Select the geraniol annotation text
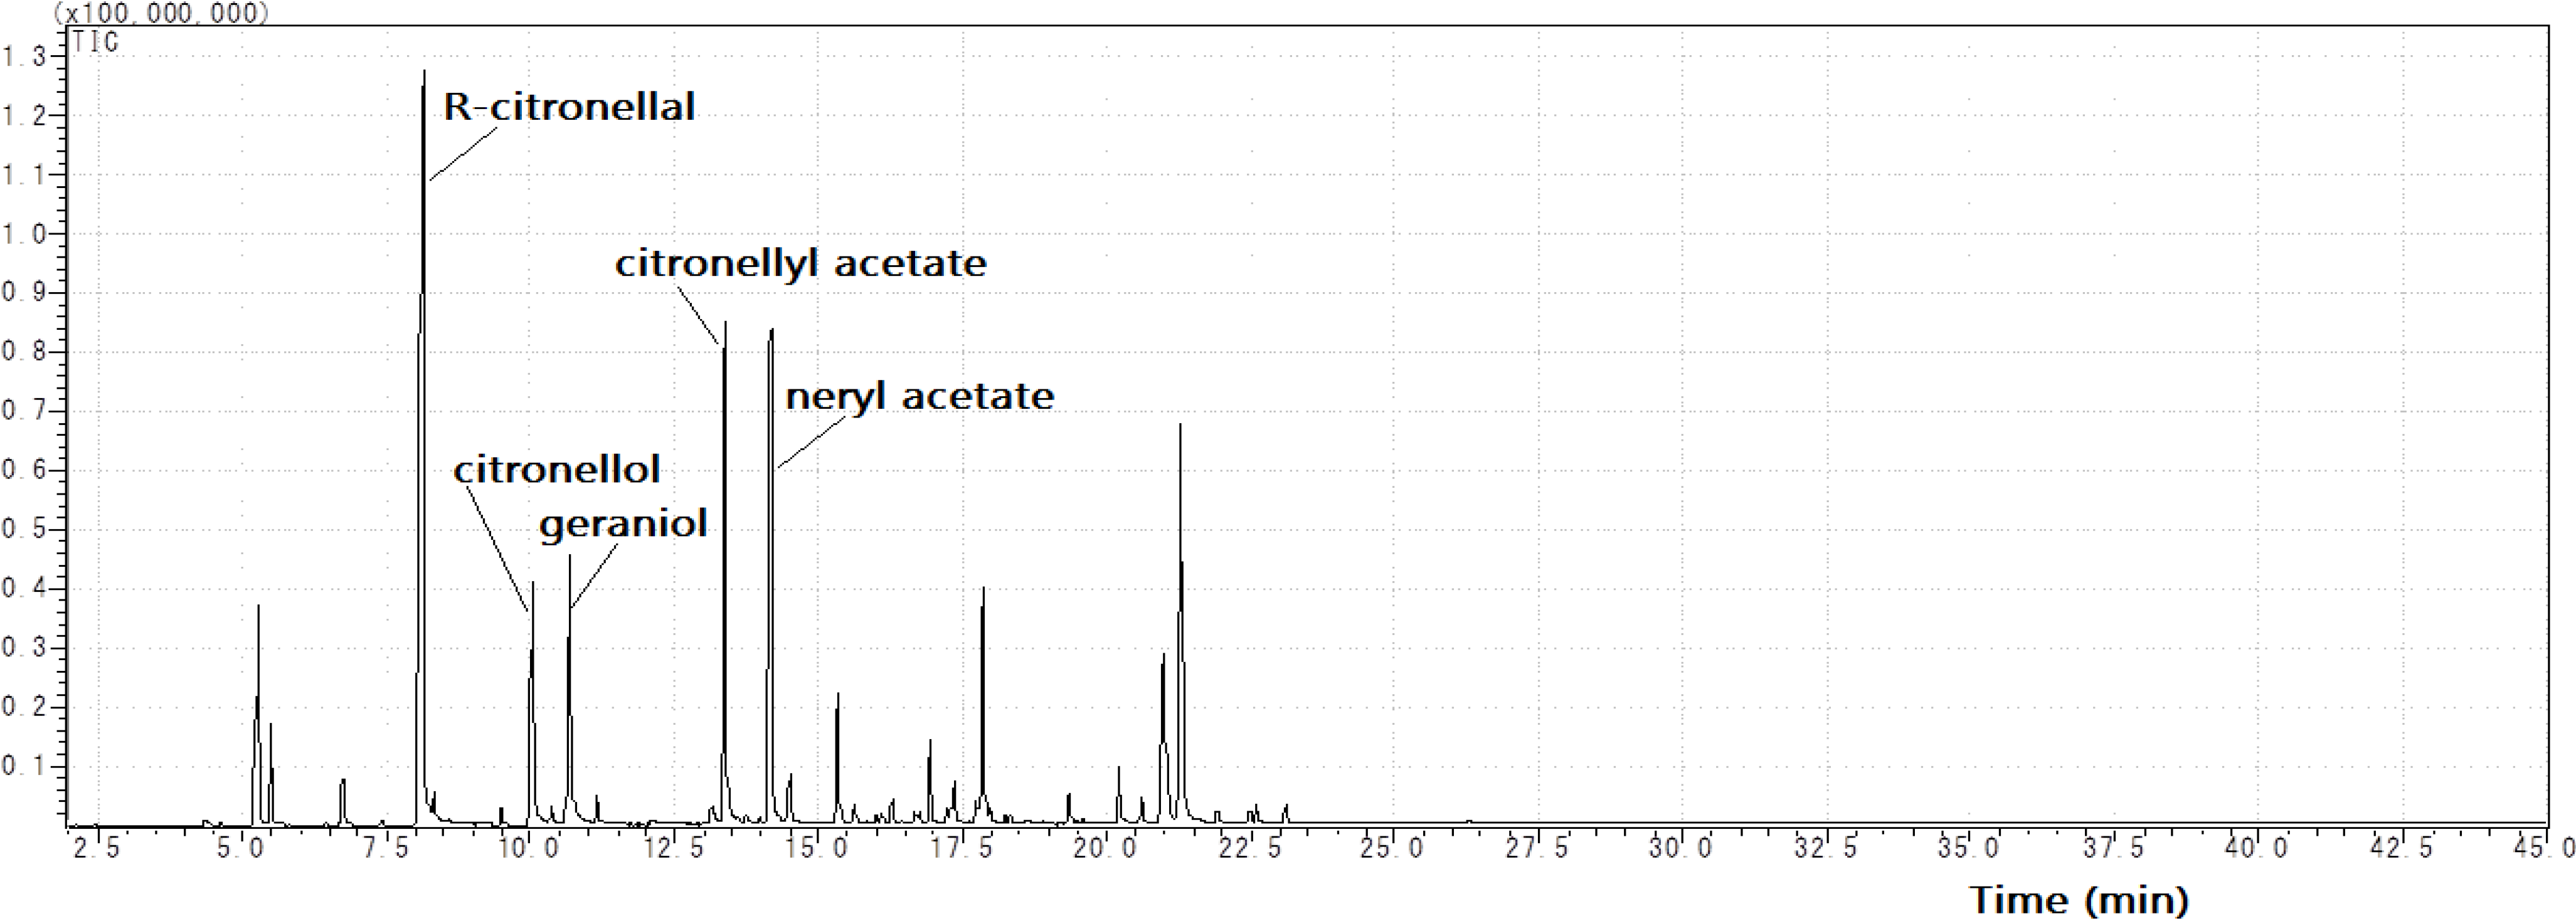This screenshot has width=2576, height=921. click(x=623, y=524)
